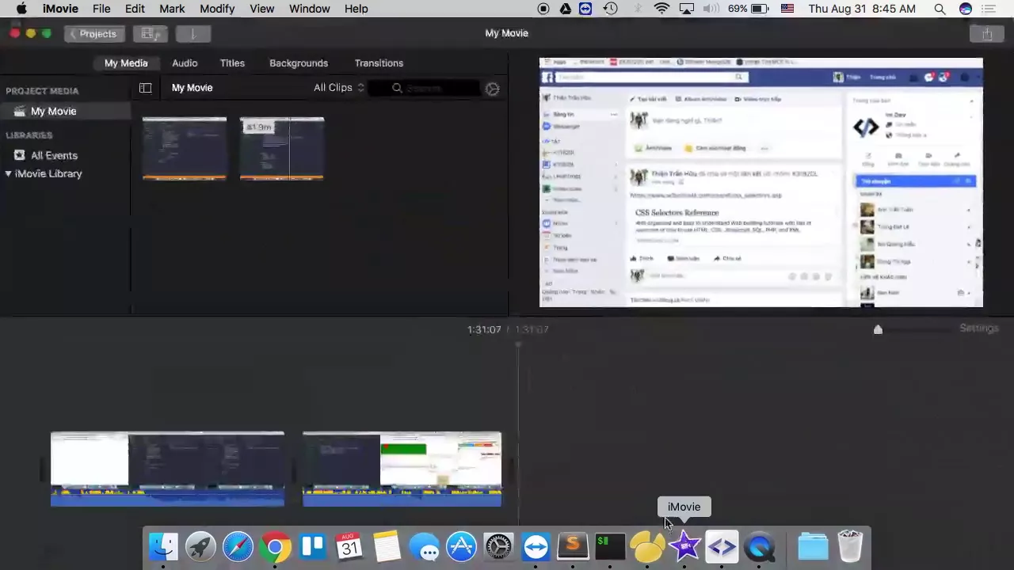This screenshot has width=1014, height=570.
Task: Click the screen recording stop icon in menu bar
Action: (543, 9)
